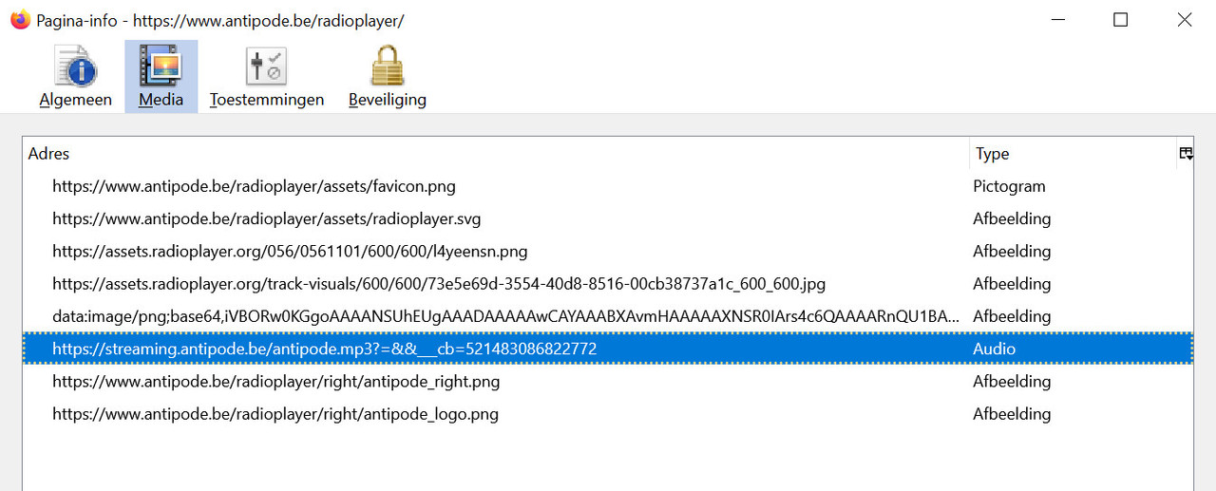
Task: Select the favicon.png row
Action: [x=608, y=186]
